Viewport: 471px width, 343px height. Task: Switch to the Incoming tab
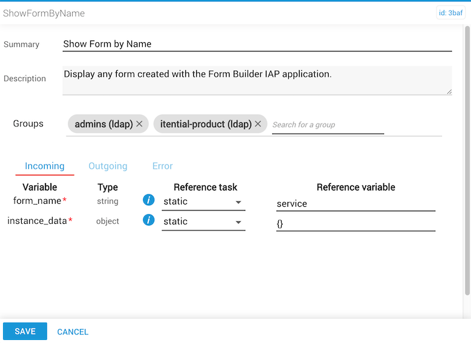(x=44, y=166)
